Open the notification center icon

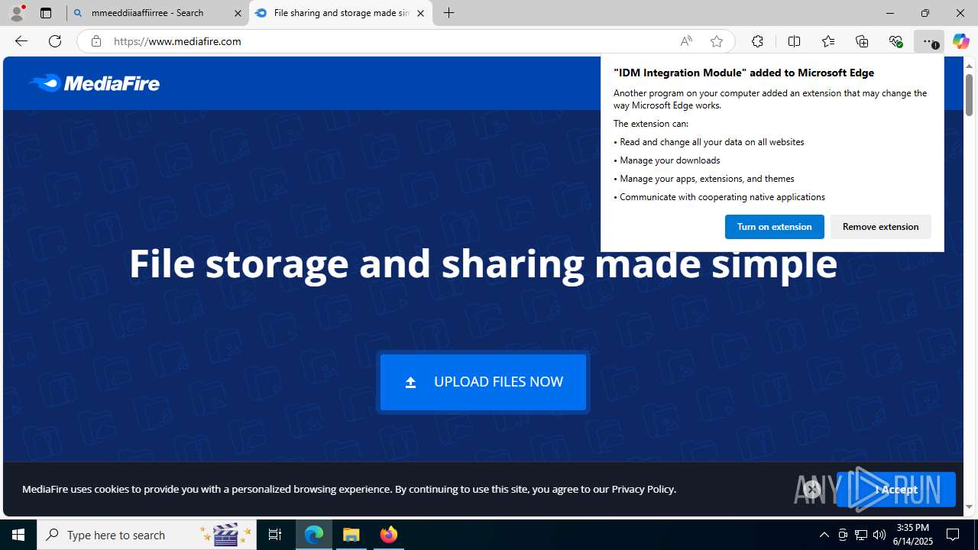[x=953, y=535]
